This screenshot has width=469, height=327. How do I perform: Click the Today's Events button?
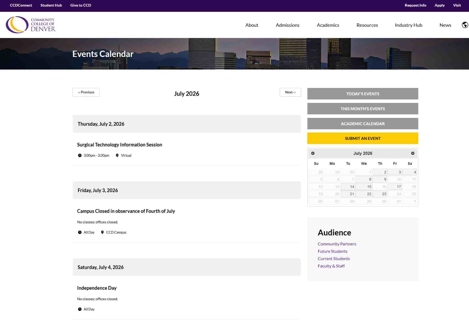pos(363,94)
